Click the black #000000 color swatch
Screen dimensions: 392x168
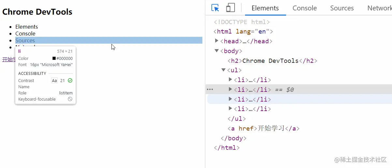(54, 58)
